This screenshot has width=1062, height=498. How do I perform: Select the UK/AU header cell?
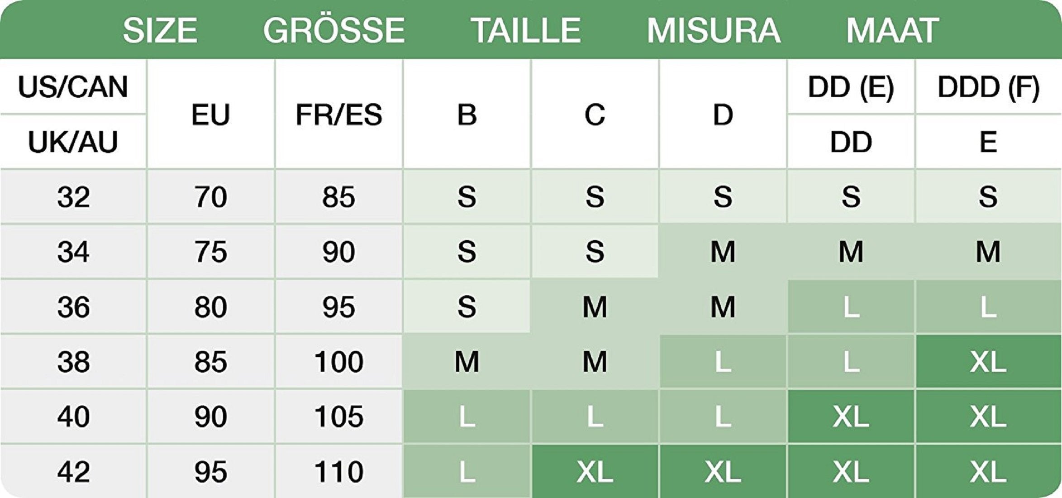73,142
